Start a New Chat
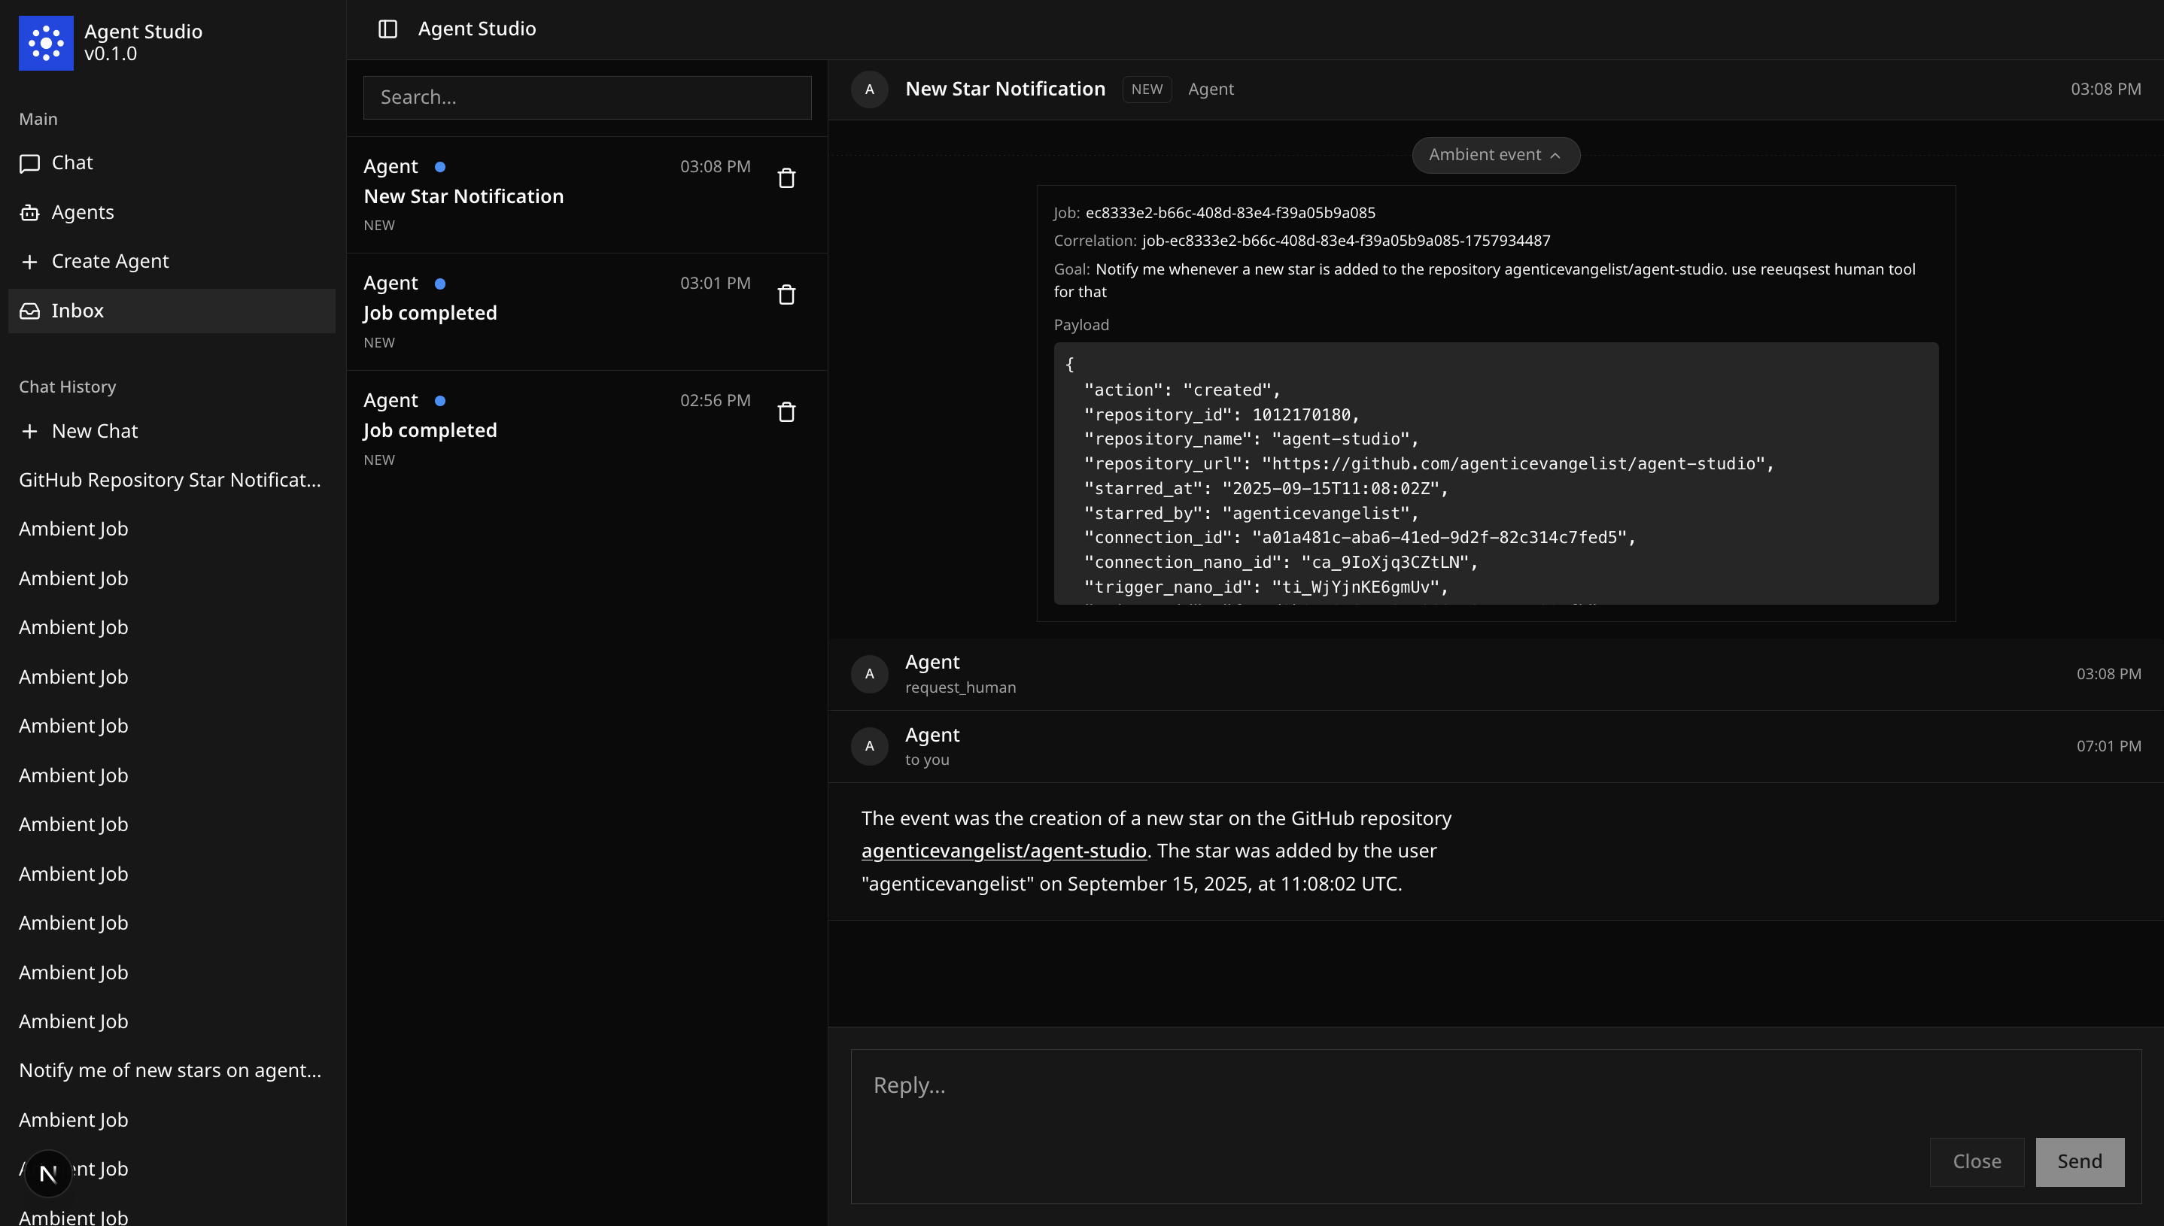Screen dimensions: 2164x1226 (94, 431)
